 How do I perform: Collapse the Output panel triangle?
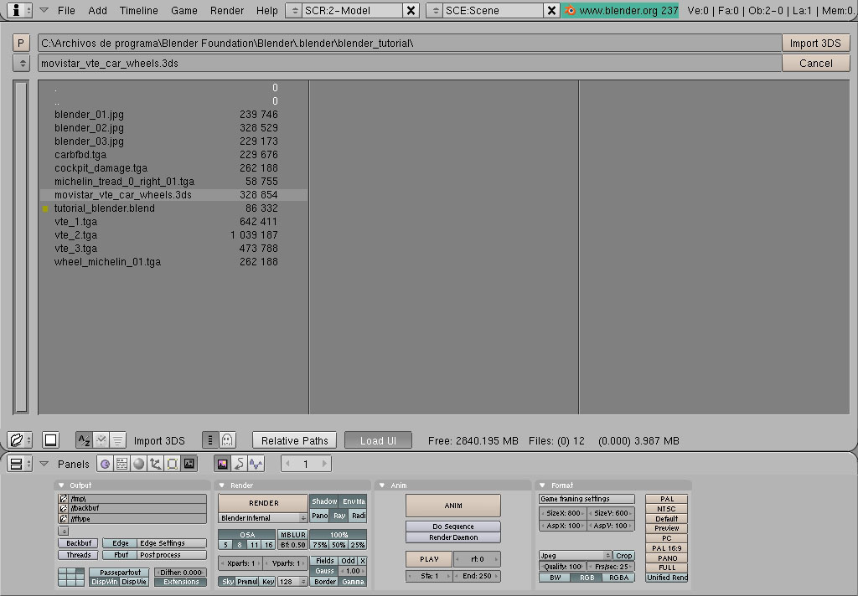tap(62, 486)
